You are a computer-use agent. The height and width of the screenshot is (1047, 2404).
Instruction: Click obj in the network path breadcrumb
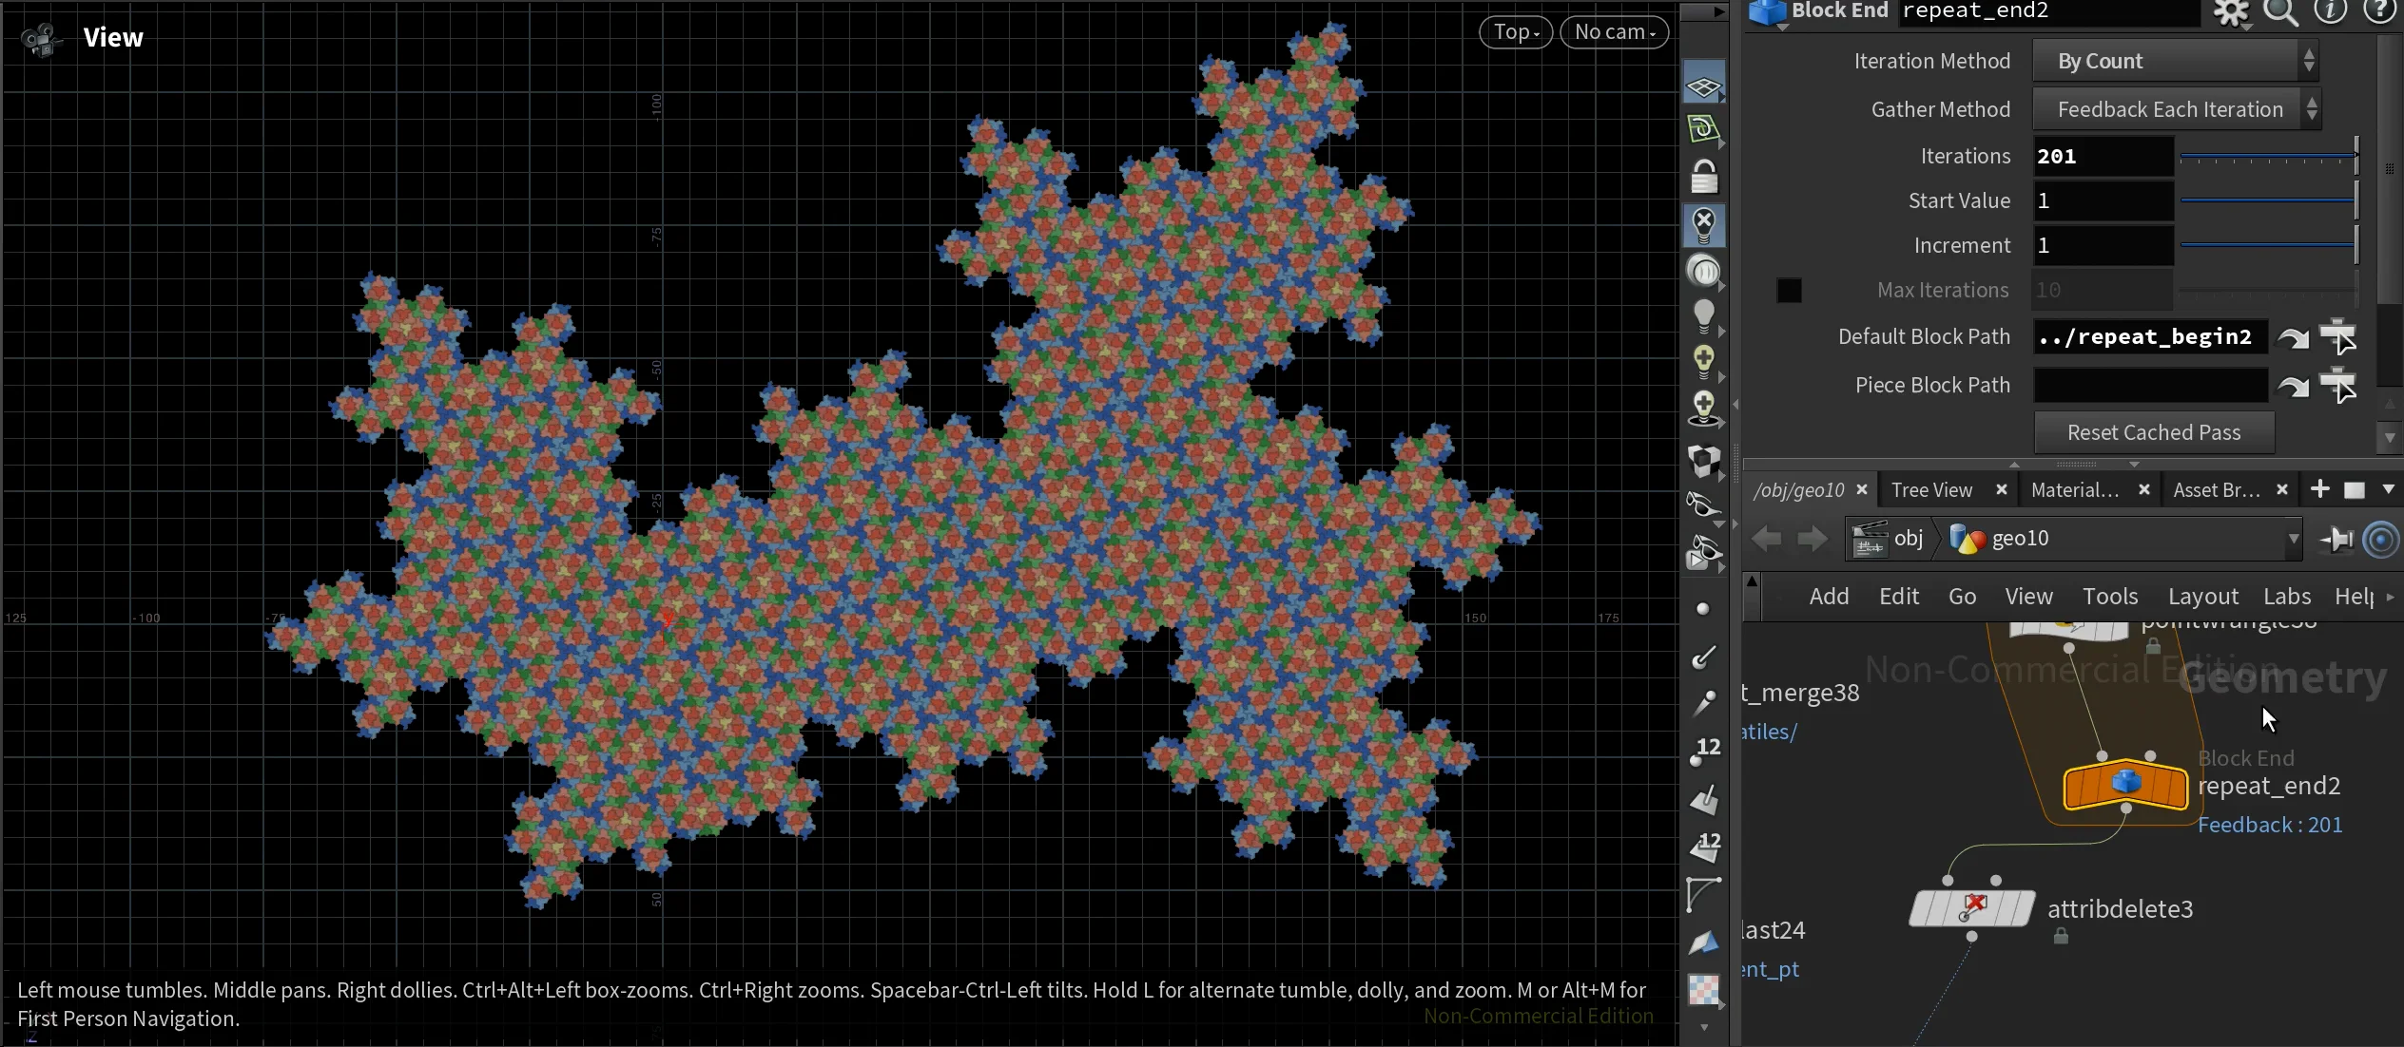[1910, 538]
